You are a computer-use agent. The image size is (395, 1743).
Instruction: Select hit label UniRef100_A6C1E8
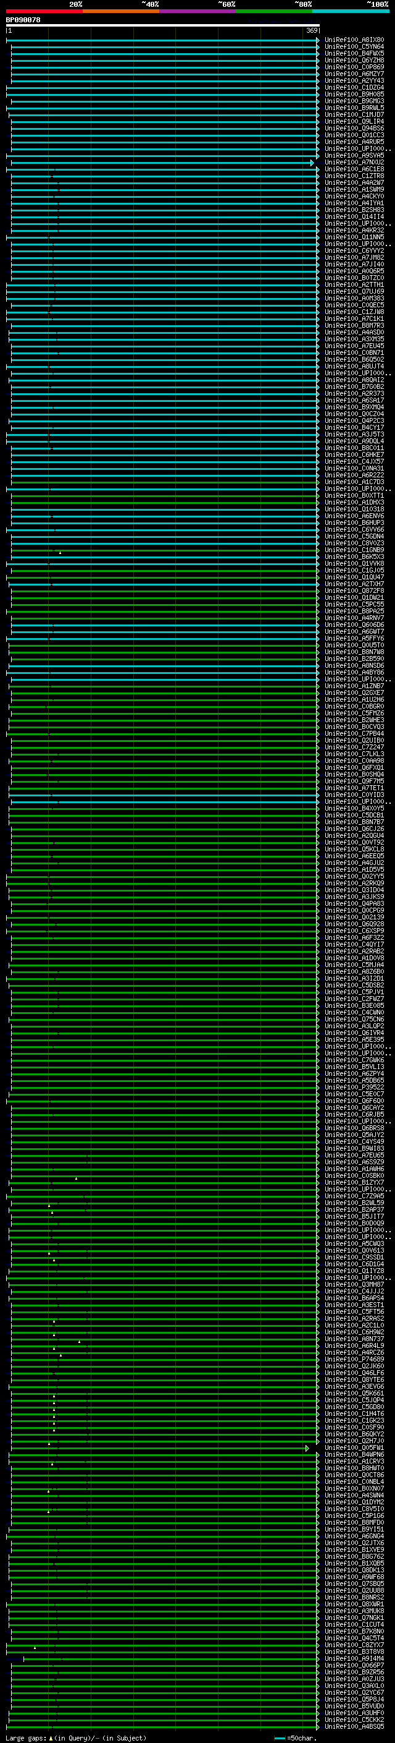354,169
